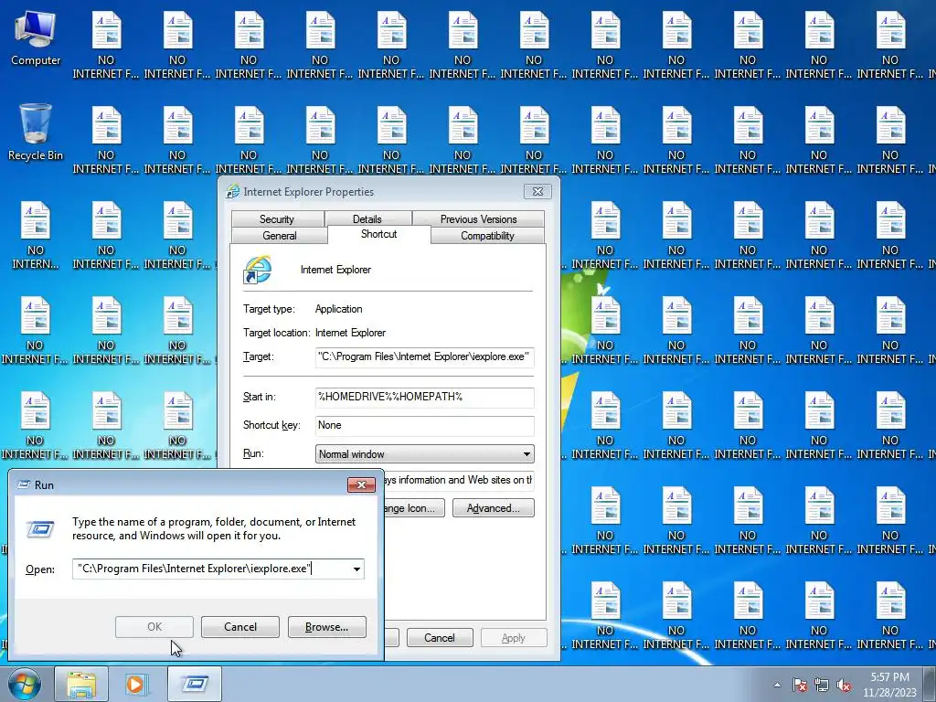Image resolution: width=936 pixels, height=702 pixels.
Task: Click the Run taskbar button
Action: 195,684
